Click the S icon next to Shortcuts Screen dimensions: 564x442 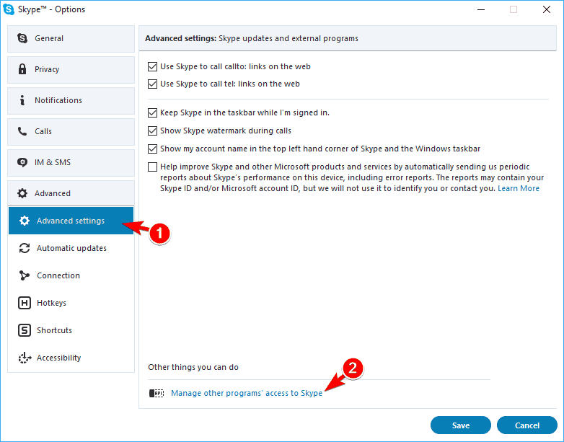(x=25, y=330)
